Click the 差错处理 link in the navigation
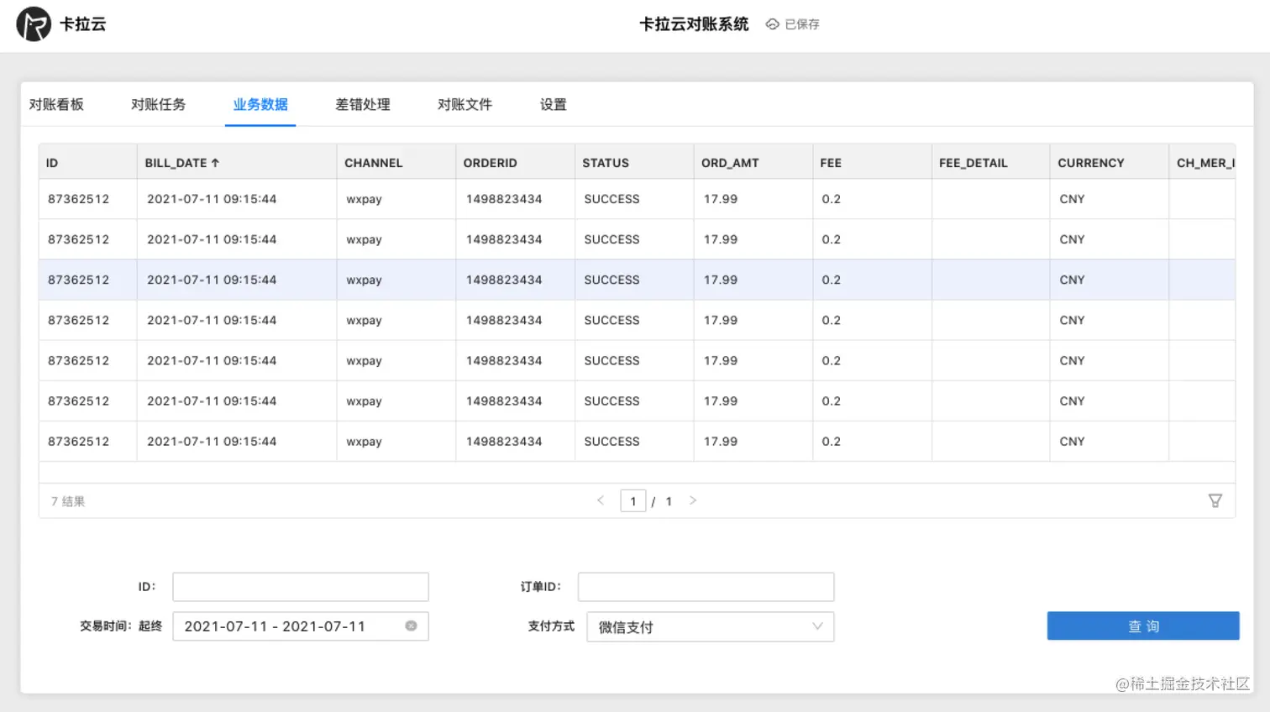The image size is (1270, 712). point(363,104)
